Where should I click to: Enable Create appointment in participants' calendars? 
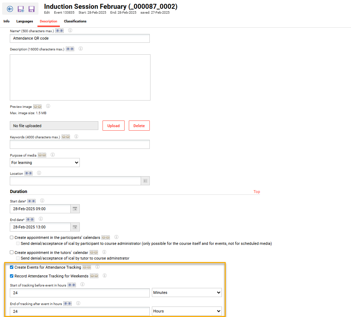pyautogui.click(x=12, y=237)
